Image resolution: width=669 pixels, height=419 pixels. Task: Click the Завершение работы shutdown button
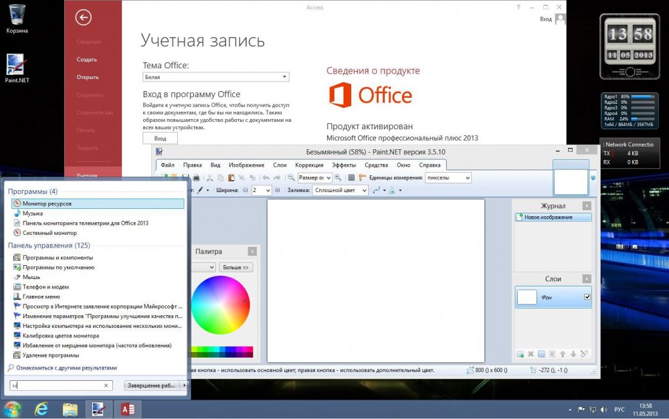point(151,386)
